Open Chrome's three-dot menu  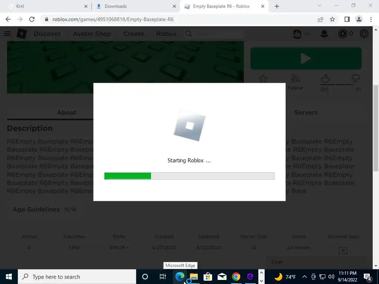coord(371,19)
